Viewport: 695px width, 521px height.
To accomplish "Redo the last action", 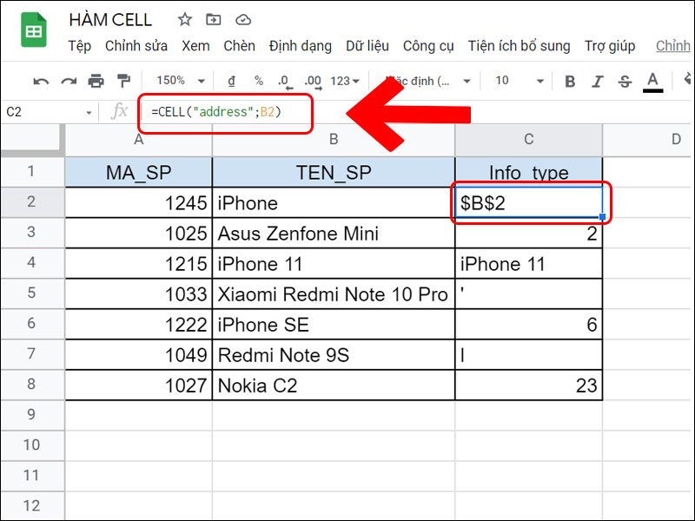I will tap(69, 80).
